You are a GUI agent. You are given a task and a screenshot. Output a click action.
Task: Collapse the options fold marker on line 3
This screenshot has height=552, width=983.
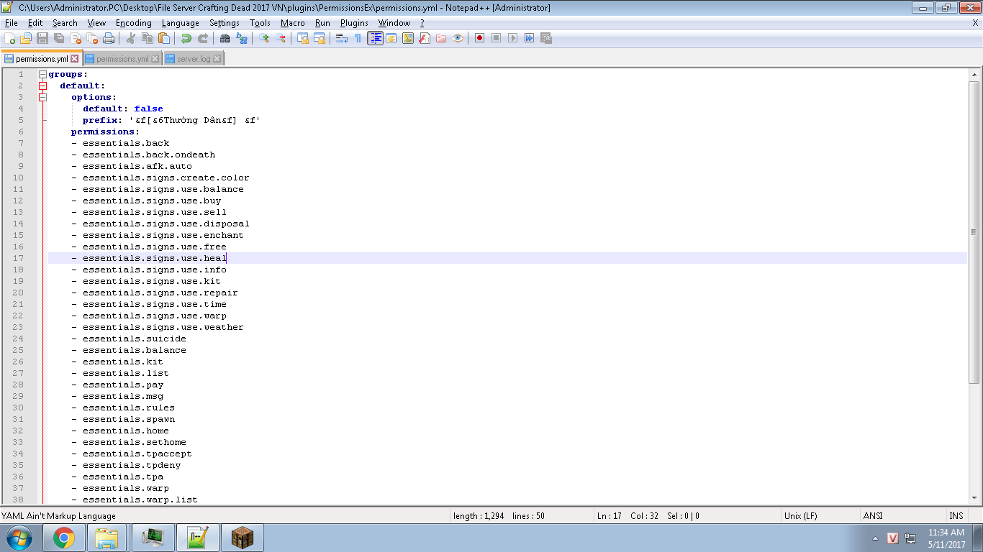(x=42, y=97)
